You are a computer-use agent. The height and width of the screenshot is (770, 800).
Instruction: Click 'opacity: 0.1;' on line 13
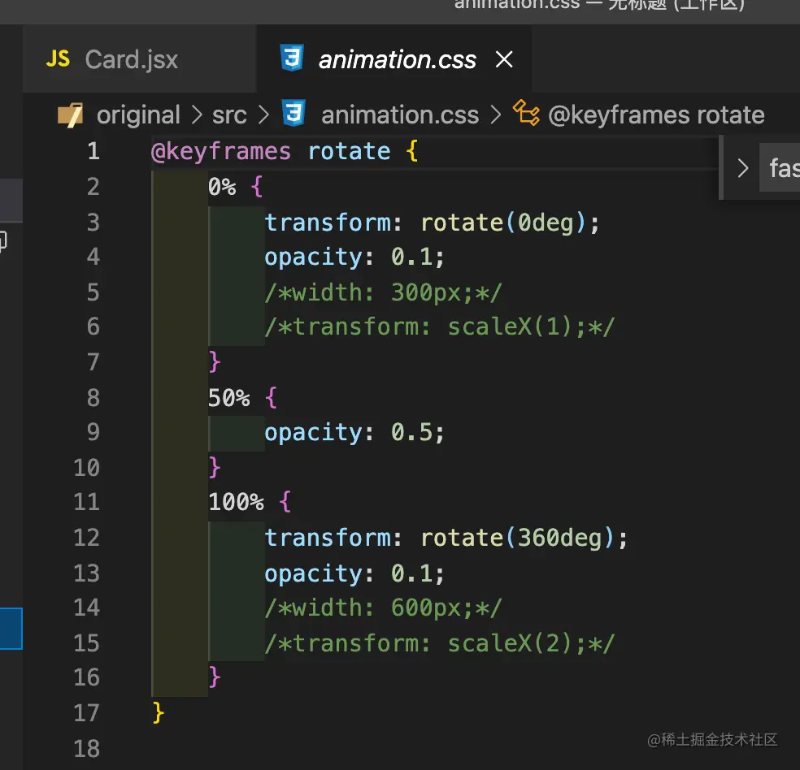coord(354,574)
